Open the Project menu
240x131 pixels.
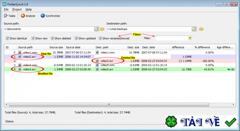click(17, 10)
